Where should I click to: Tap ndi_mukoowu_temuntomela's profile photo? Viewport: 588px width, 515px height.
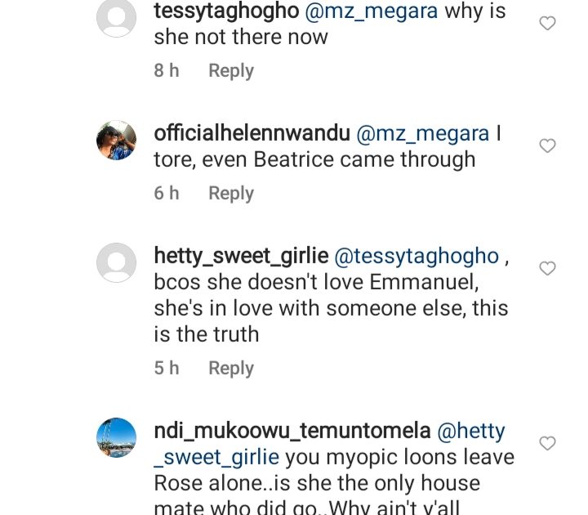pyautogui.click(x=117, y=438)
